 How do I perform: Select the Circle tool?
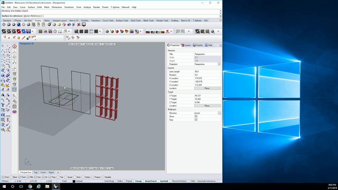[3, 56]
